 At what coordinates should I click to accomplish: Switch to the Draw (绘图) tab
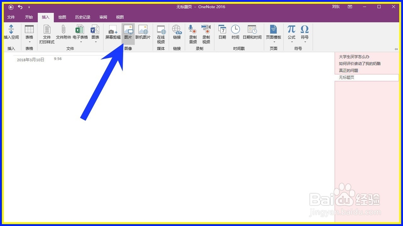tap(62, 17)
